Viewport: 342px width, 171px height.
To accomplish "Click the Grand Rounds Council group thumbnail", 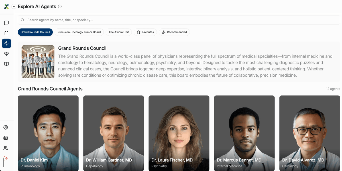I will (38, 62).
